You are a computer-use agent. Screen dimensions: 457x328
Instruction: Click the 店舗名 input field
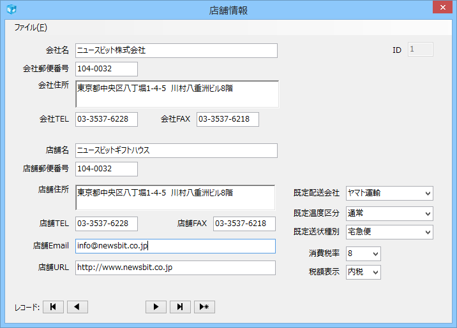coord(176,150)
